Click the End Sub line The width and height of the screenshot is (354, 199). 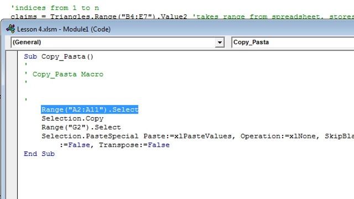pyautogui.click(x=39, y=154)
